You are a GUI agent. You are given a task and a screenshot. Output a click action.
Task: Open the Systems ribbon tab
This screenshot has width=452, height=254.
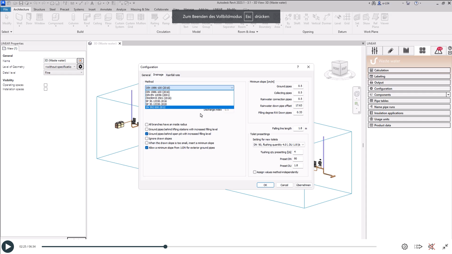tap(79, 9)
